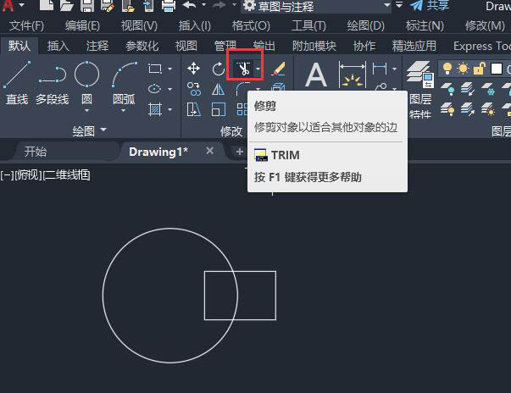Screen dimensions: 511x393
Task: Click the Open file folder icon
Action: coord(66,5)
